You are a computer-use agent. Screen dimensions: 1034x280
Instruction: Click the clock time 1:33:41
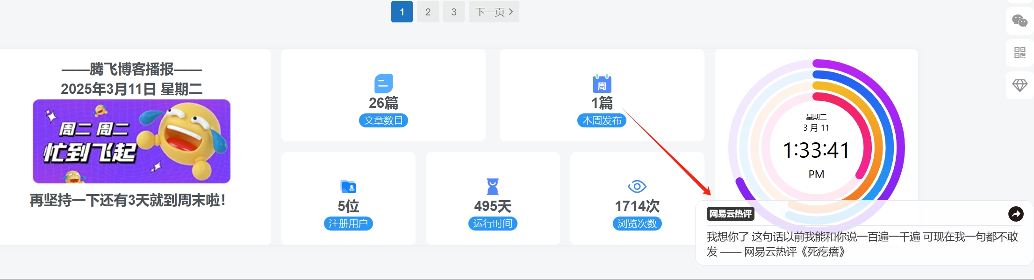(816, 150)
